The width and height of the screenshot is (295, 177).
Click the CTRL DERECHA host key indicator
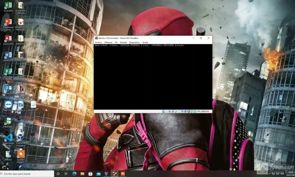[203, 111]
